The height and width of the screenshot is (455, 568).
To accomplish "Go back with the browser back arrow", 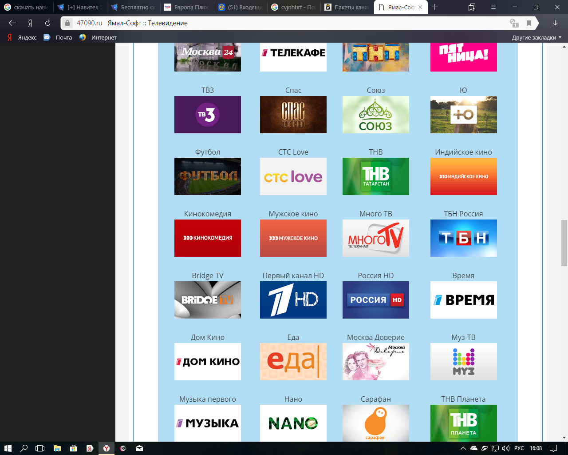I will 12,23.
